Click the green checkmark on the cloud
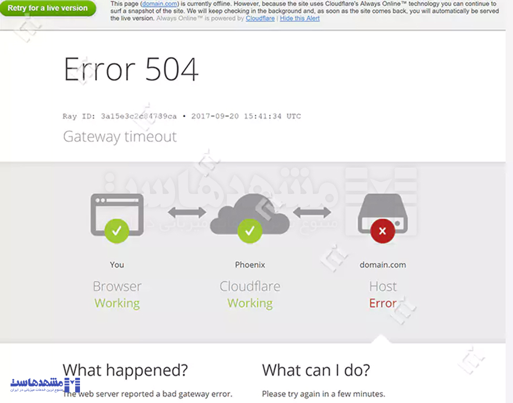Viewport: 513px width, 403px height. click(x=250, y=231)
